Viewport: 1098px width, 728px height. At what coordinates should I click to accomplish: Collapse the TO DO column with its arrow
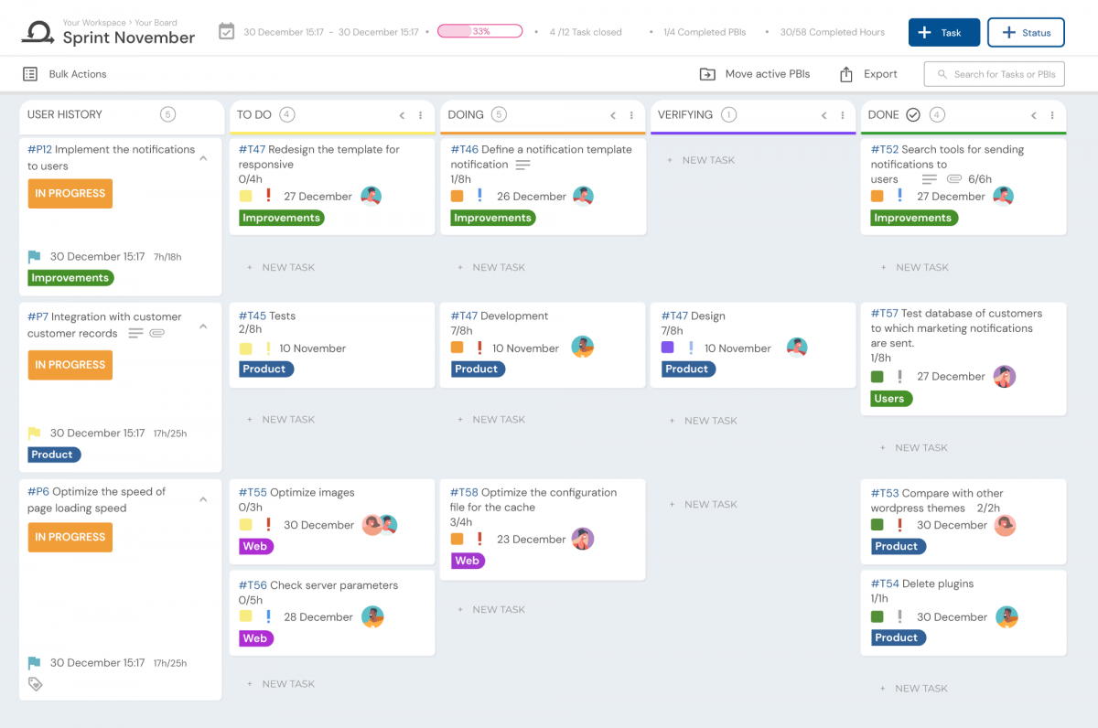[x=402, y=116]
